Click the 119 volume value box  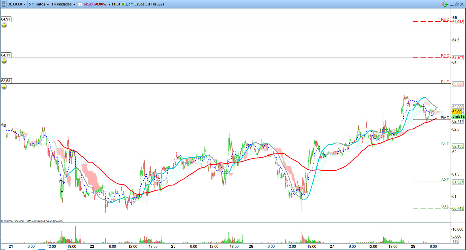[455, 241]
